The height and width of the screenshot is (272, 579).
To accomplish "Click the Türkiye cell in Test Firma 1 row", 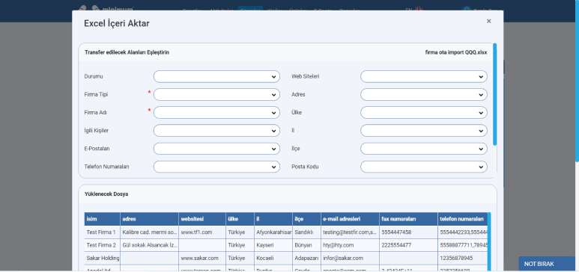I will 240,232.
